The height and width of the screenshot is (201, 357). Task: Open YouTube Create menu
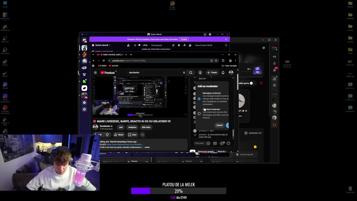[212, 73]
